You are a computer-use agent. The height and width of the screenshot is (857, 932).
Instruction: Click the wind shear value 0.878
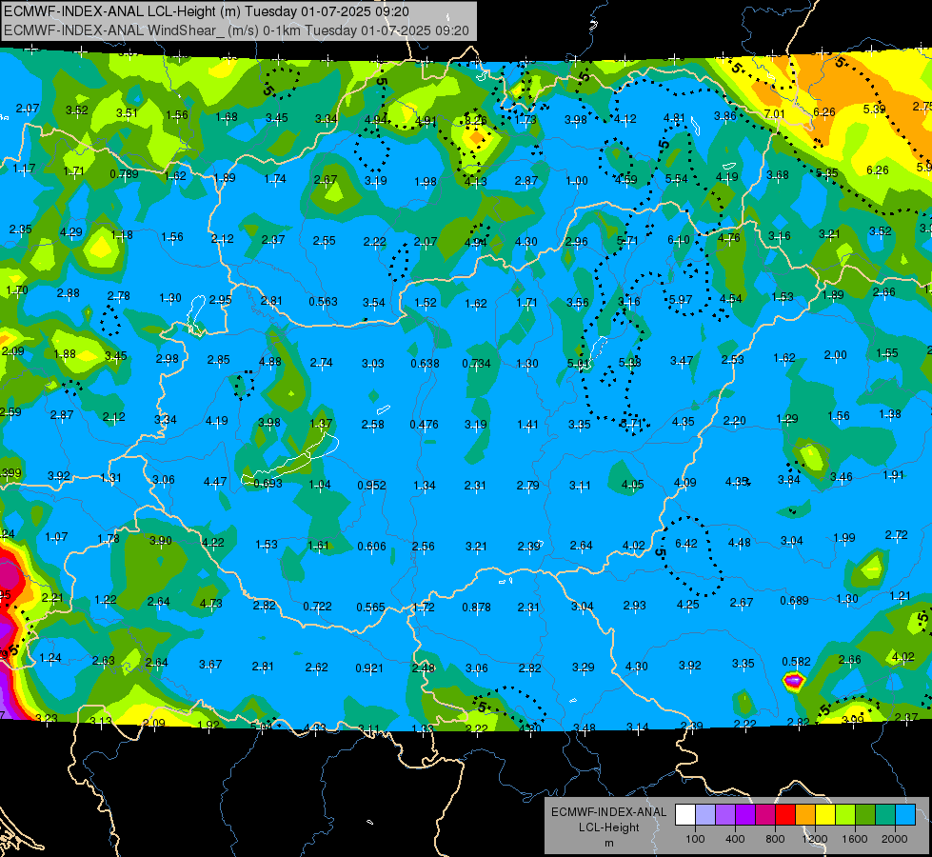click(477, 608)
